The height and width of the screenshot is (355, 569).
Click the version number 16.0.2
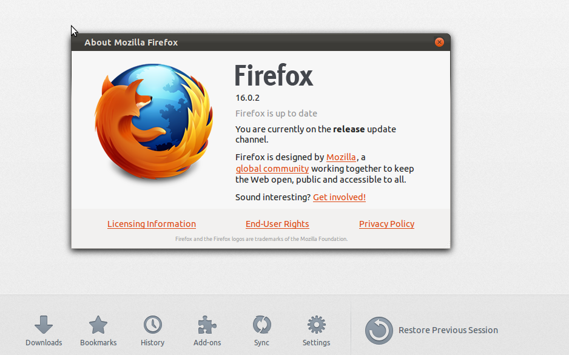click(247, 98)
